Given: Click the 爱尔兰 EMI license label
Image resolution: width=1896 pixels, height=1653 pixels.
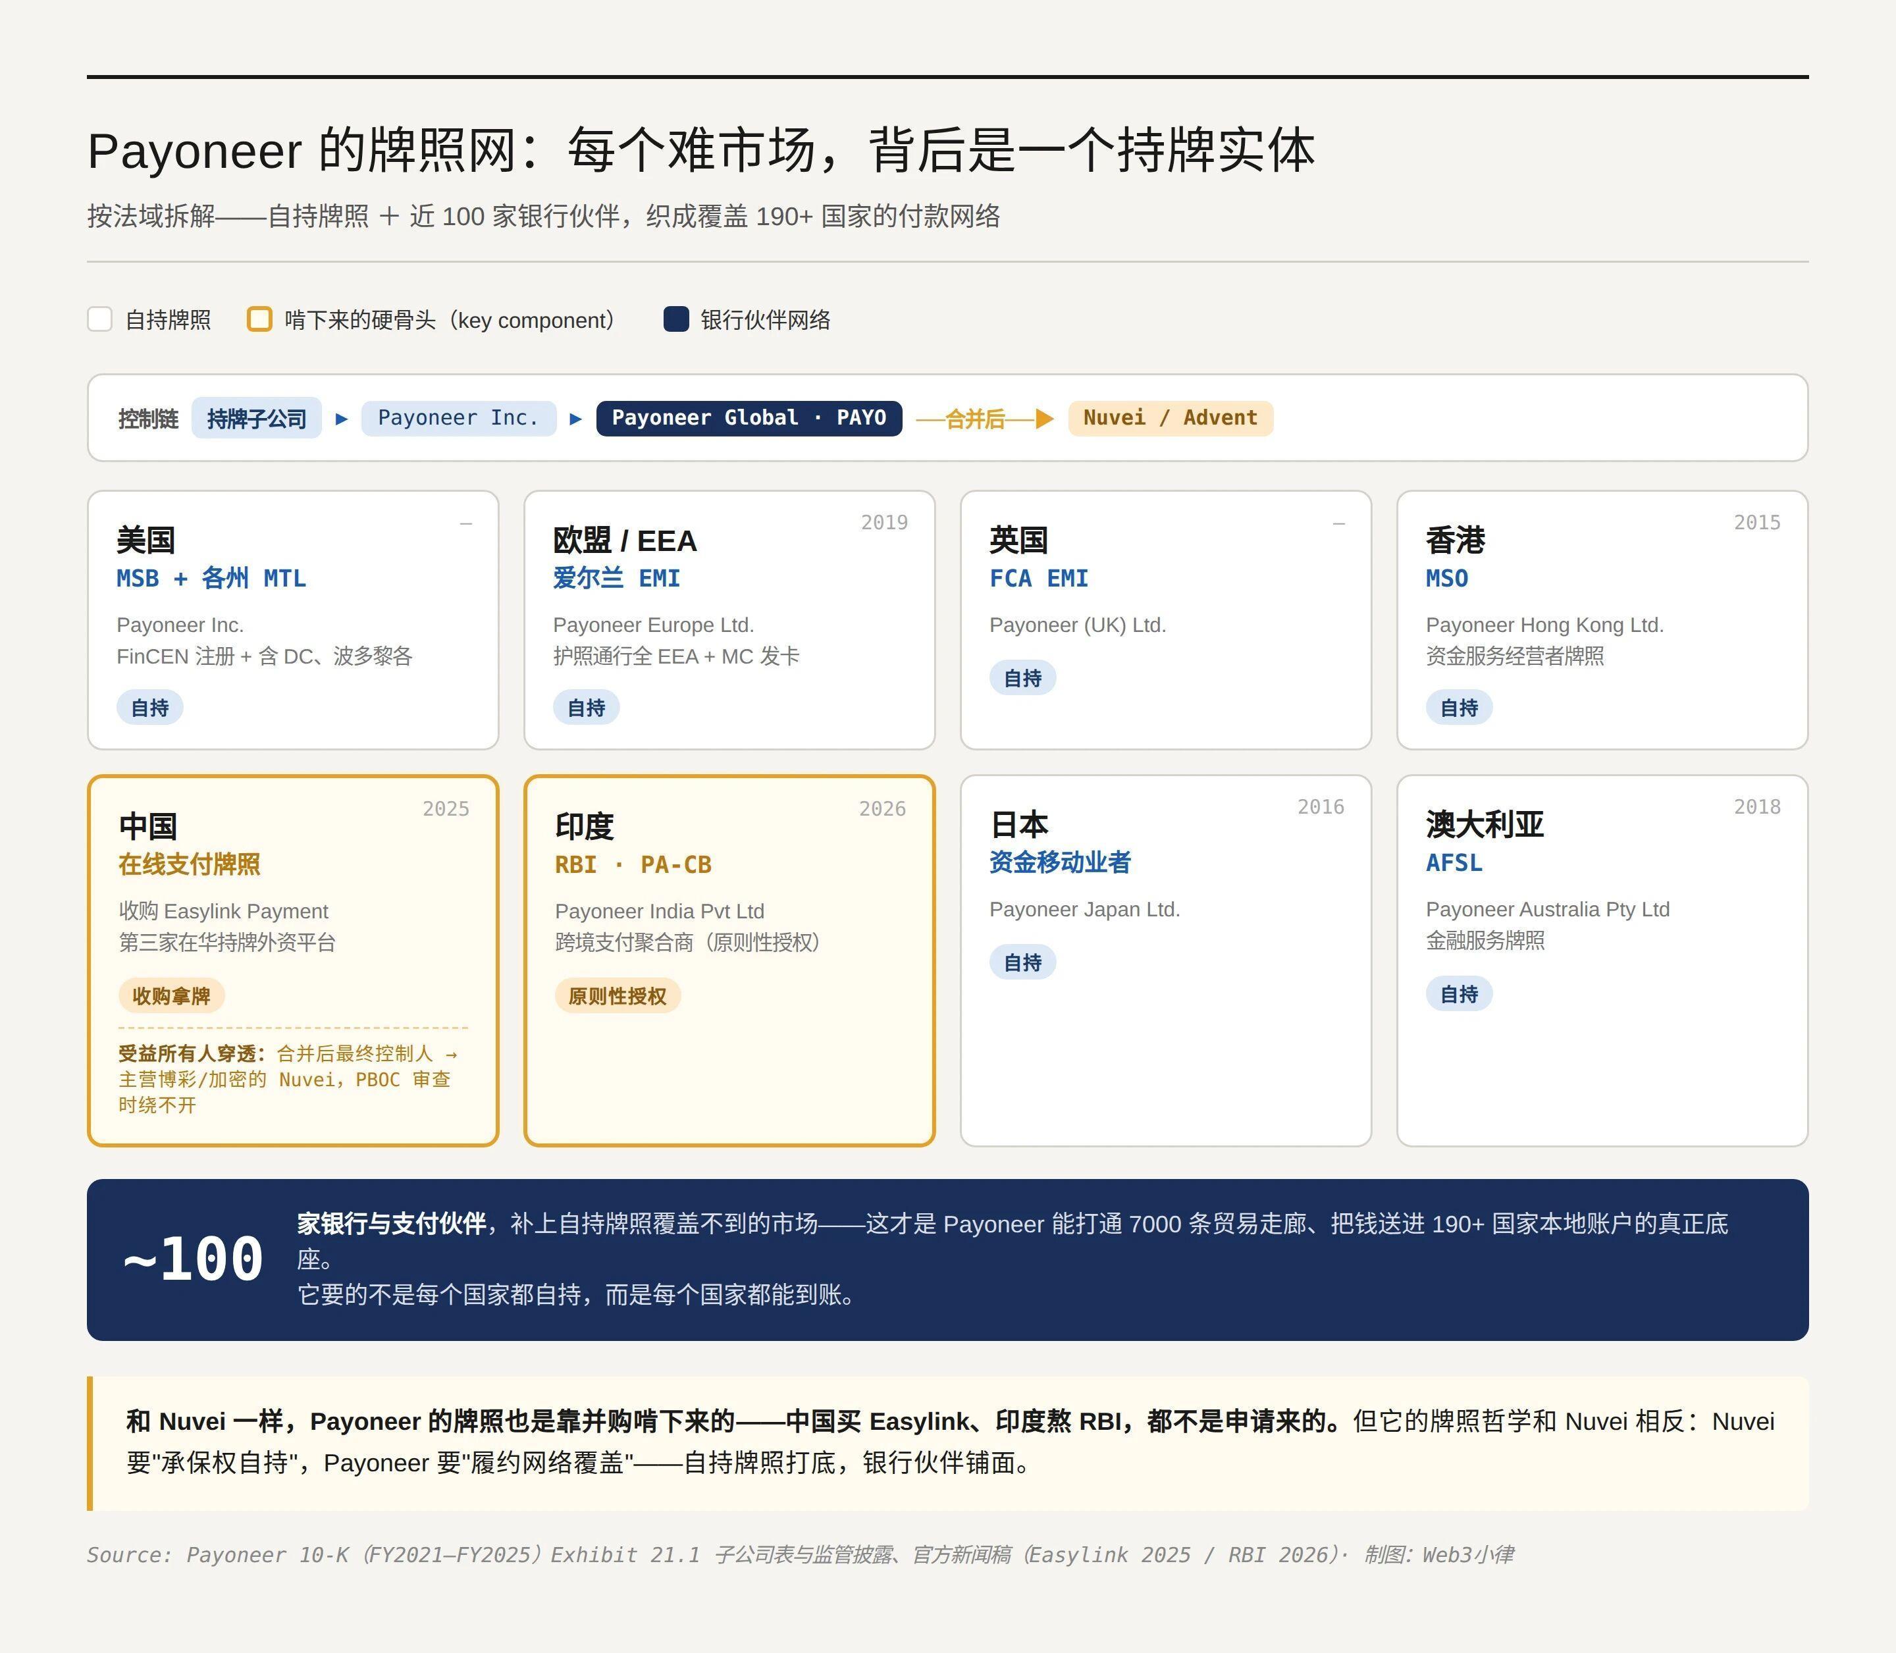Looking at the screenshot, I should tap(616, 579).
